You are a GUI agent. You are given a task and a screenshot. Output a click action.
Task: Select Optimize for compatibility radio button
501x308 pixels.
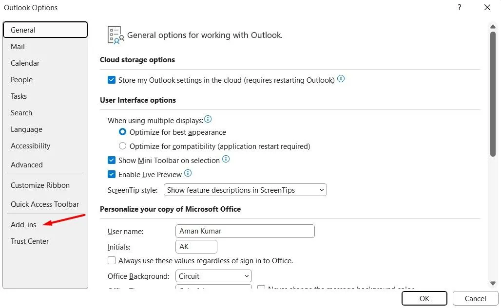[x=122, y=145]
